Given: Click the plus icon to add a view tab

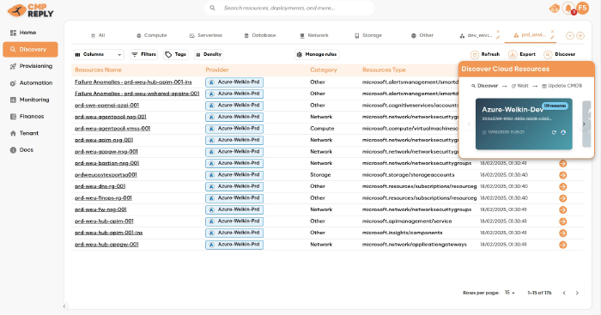Looking at the screenshot, I should [580, 36].
